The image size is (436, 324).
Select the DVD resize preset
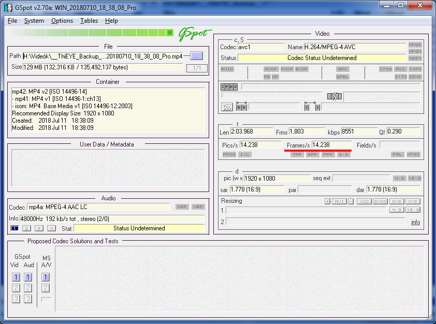[x=397, y=201]
